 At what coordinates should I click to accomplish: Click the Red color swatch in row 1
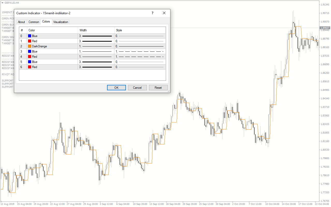tap(30, 41)
